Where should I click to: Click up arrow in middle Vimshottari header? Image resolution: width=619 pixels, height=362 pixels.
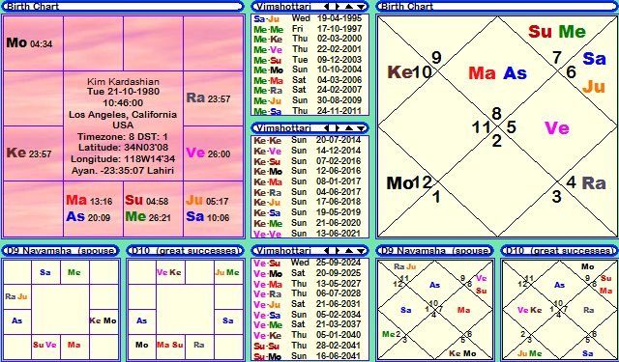pyautogui.click(x=349, y=128)
